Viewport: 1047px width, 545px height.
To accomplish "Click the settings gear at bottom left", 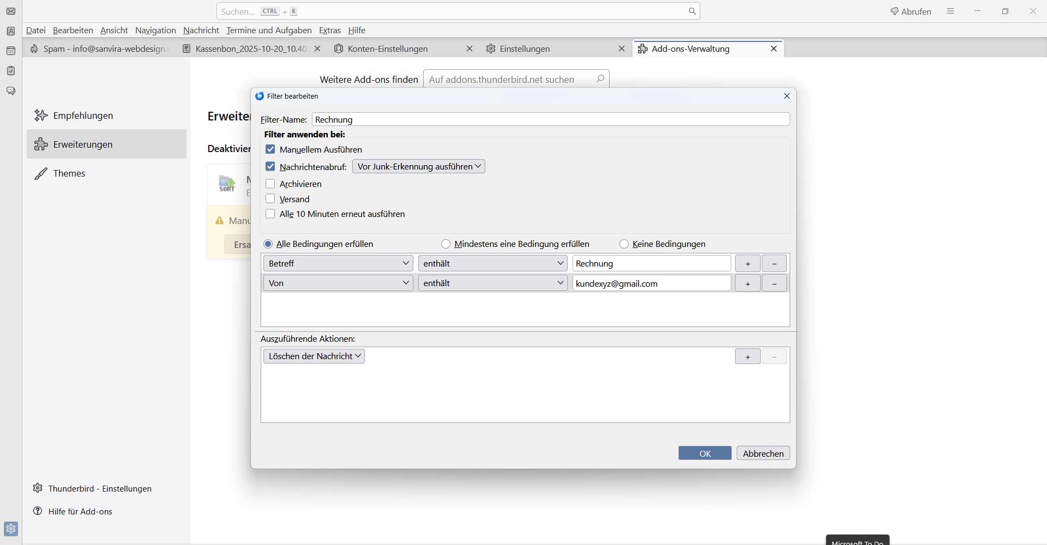I will (11, 529).
